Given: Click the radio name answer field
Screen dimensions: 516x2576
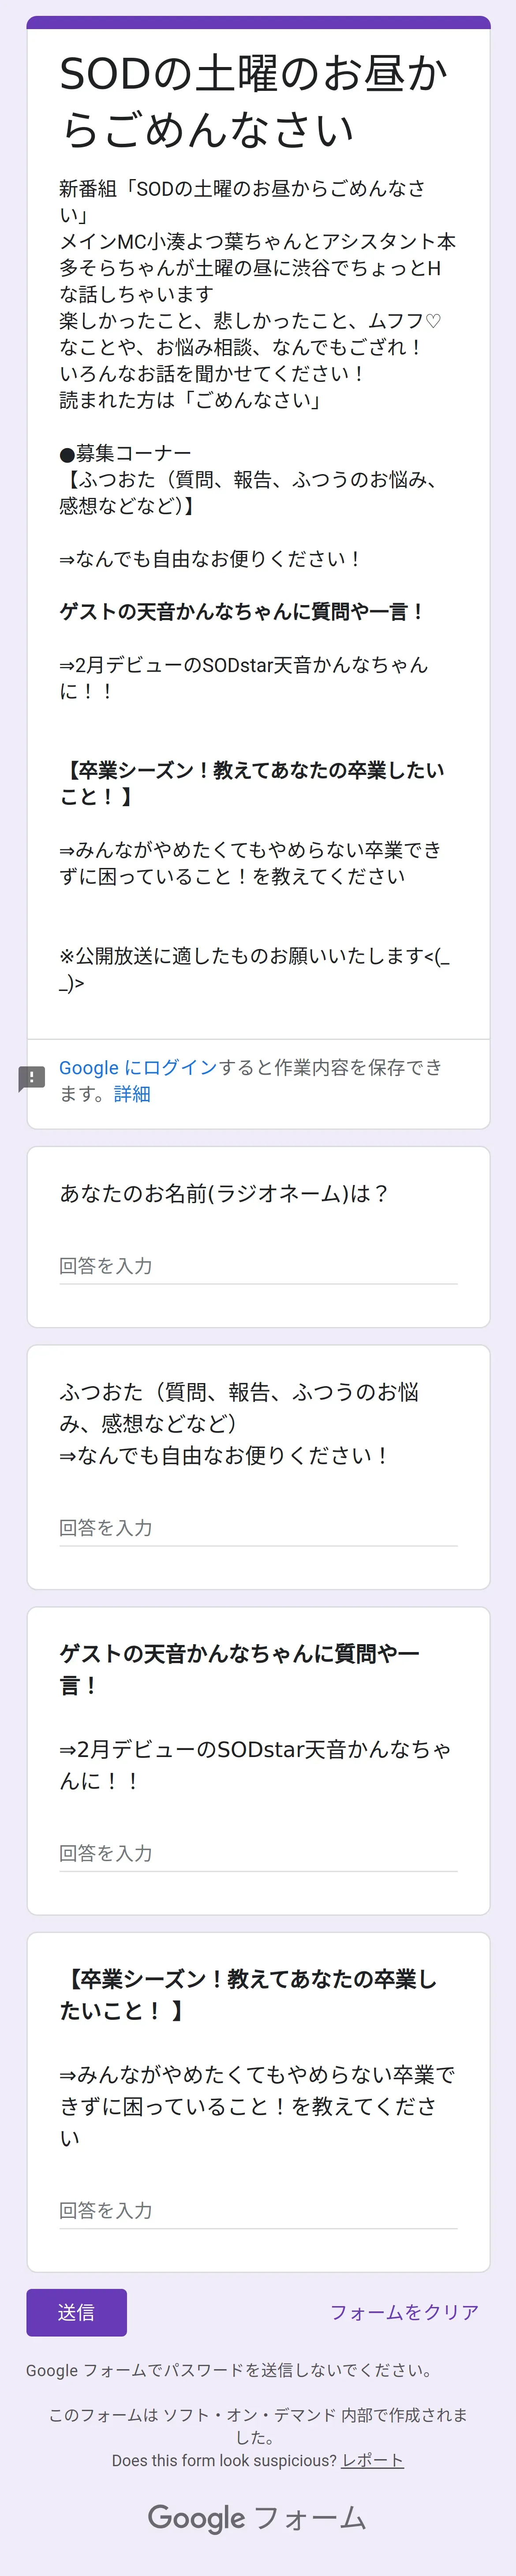Looking at the screenshot, I should click(x=258, y=1266).
